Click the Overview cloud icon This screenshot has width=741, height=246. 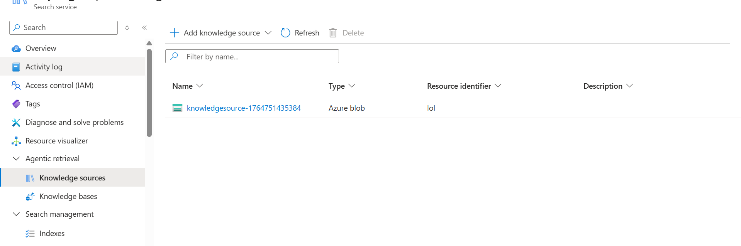(16, 49)
